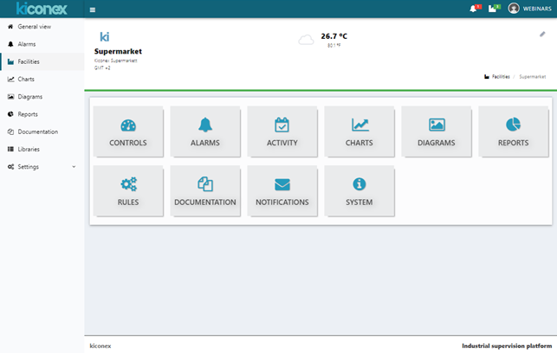Open the Activity calendar tile
This screenshot has width=557, height=353.
tap(282, 131)
